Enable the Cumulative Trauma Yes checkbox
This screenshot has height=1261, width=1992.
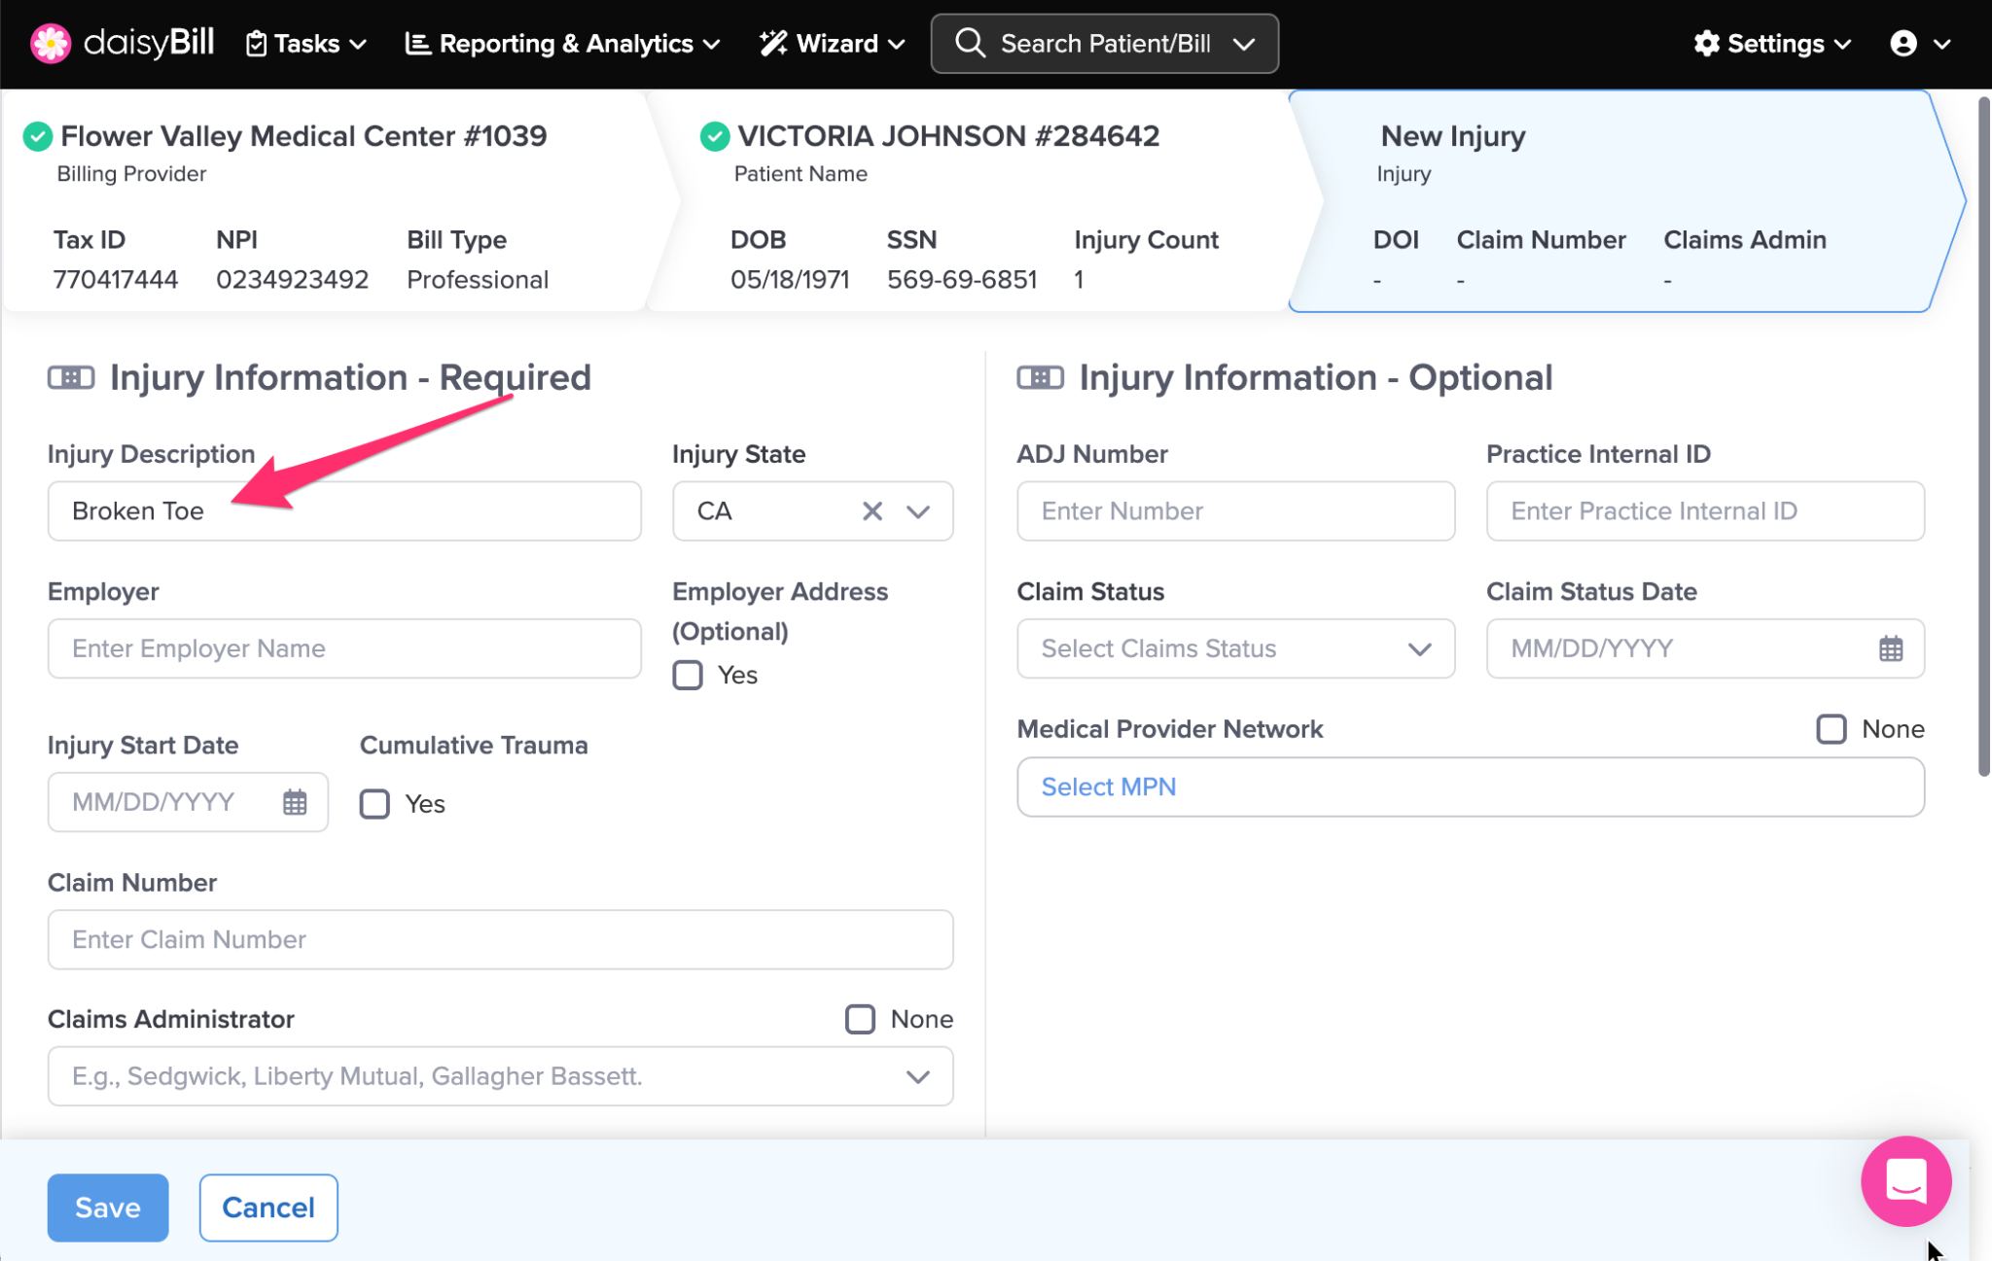click(x=374, y=804)
